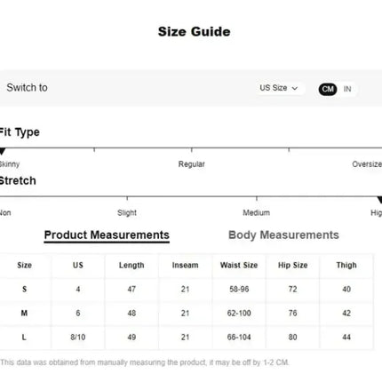The width and height of the screenshot is (382, 382).
Task: Click the Inseam column header
Action: 186,266
